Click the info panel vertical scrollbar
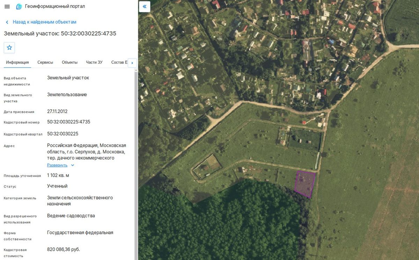This screenshot has height=260, width=419. (x=136, y=164)
